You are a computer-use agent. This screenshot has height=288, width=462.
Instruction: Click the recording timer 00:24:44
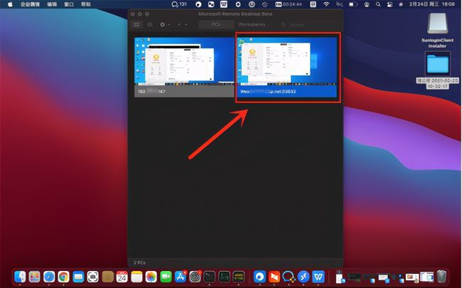coord(289,4)
